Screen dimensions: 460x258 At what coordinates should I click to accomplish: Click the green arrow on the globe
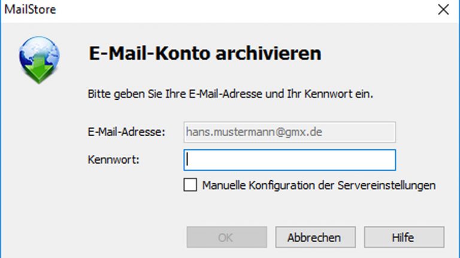click(x=40, y=70)
